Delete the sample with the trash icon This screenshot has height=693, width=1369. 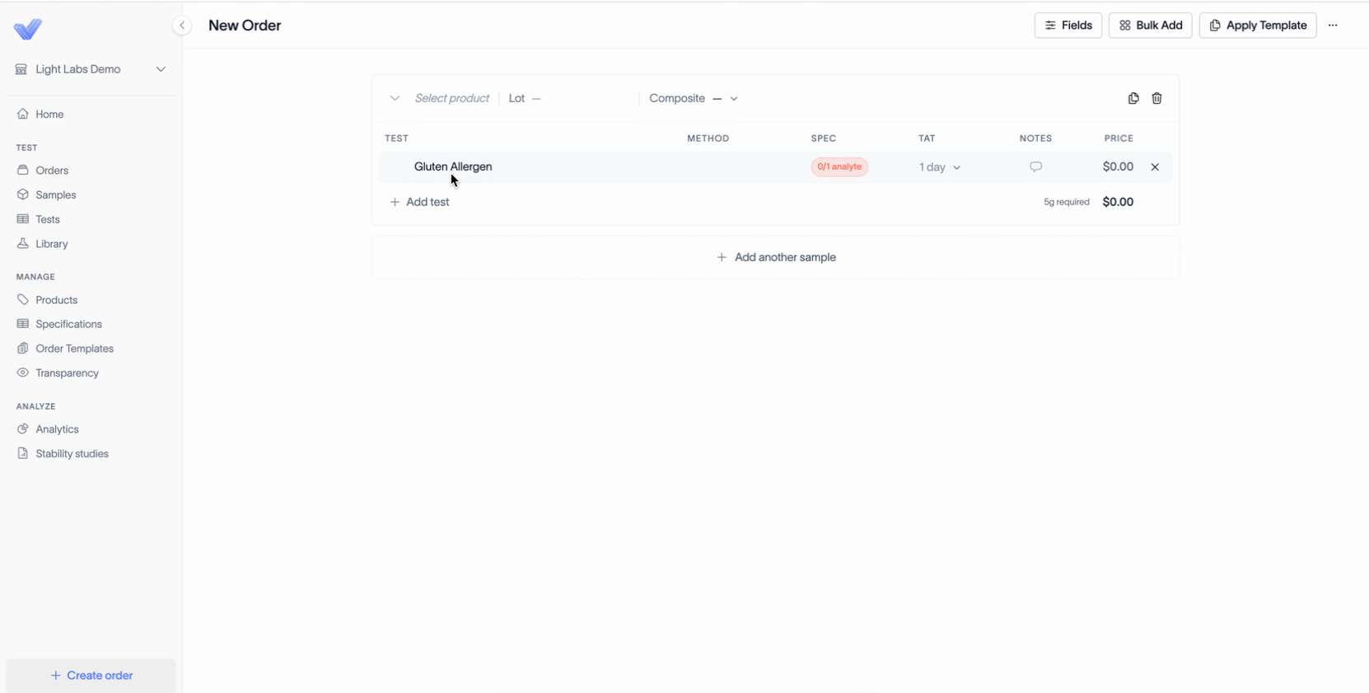pyautogui.click(x=1156, y=98)
